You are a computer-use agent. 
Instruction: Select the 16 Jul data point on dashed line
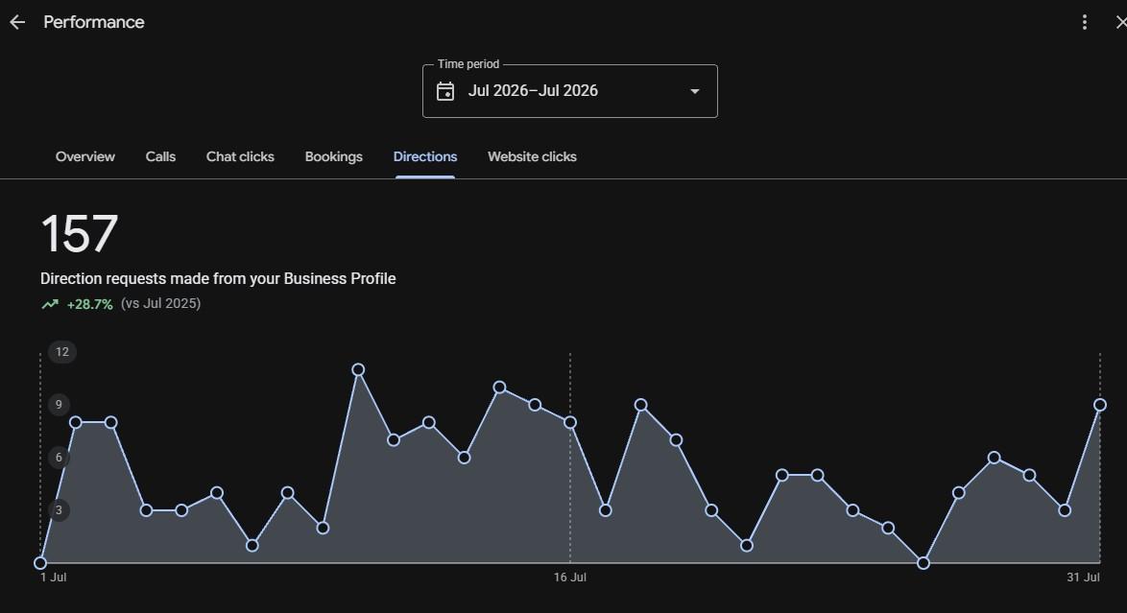tap(570, 422)
